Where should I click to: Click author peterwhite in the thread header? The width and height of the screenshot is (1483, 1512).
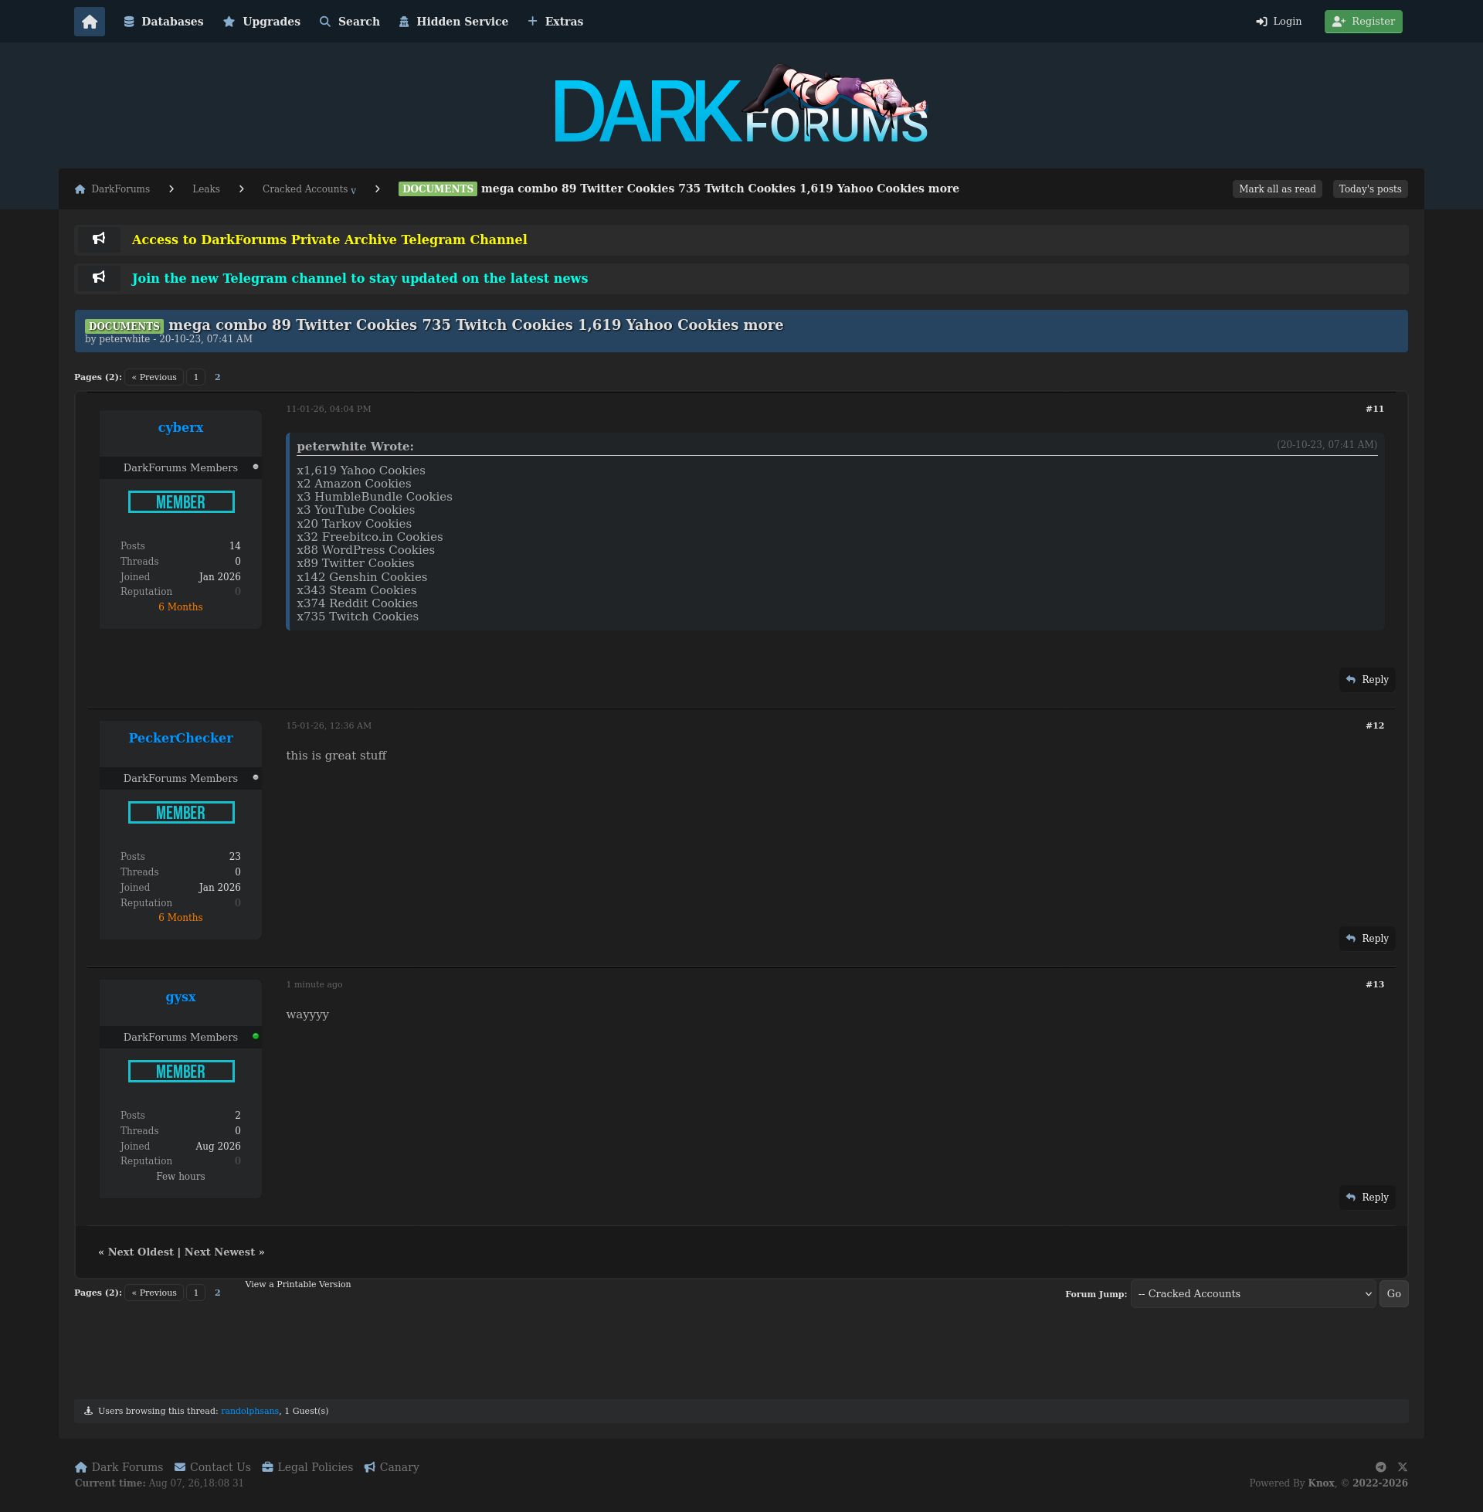click(x=124, y=340)
